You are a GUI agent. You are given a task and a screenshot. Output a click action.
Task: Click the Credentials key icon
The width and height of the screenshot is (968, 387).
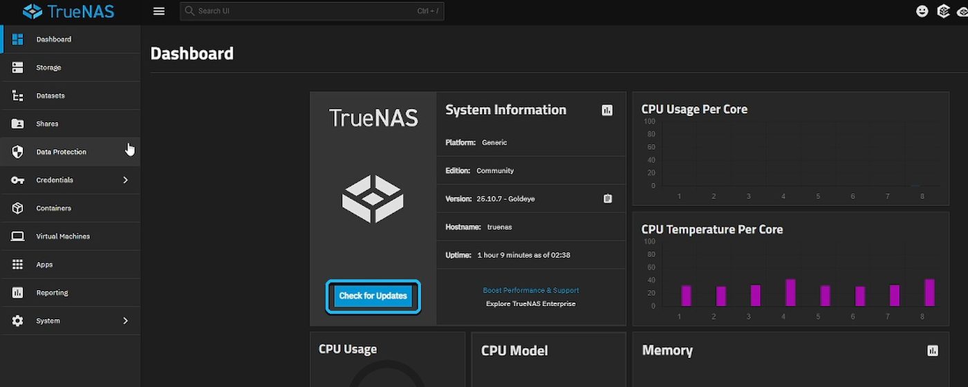click(x=18, y=180)
